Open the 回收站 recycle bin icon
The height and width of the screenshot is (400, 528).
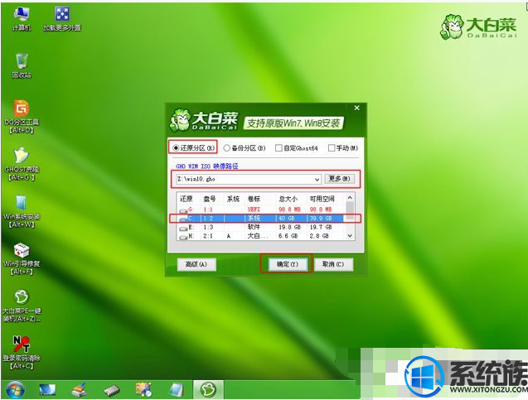point(22,65)
